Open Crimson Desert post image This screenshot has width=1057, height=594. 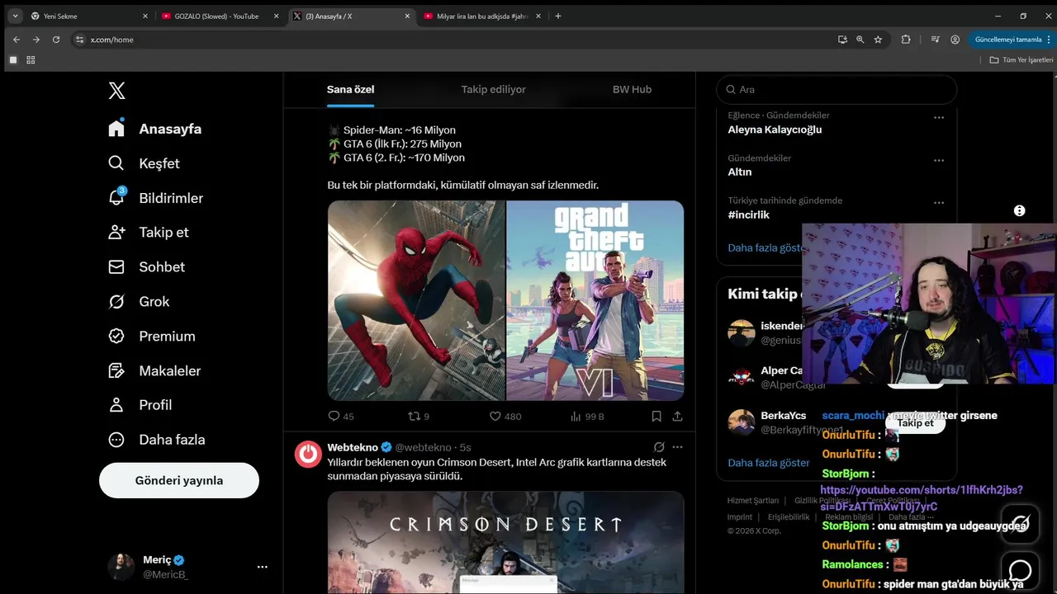(505, 542)
